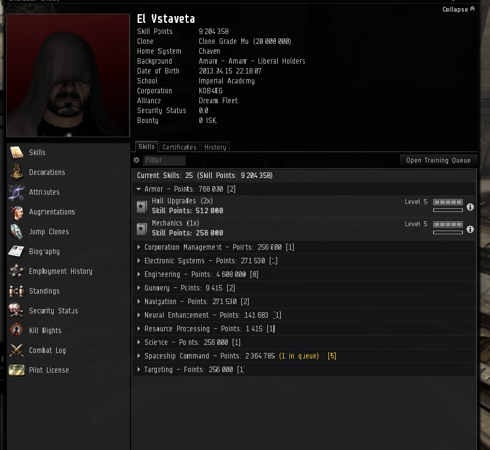Click the skill Filter input field
This screenshot has width=490, height=450.
click(x=164, y=160)
